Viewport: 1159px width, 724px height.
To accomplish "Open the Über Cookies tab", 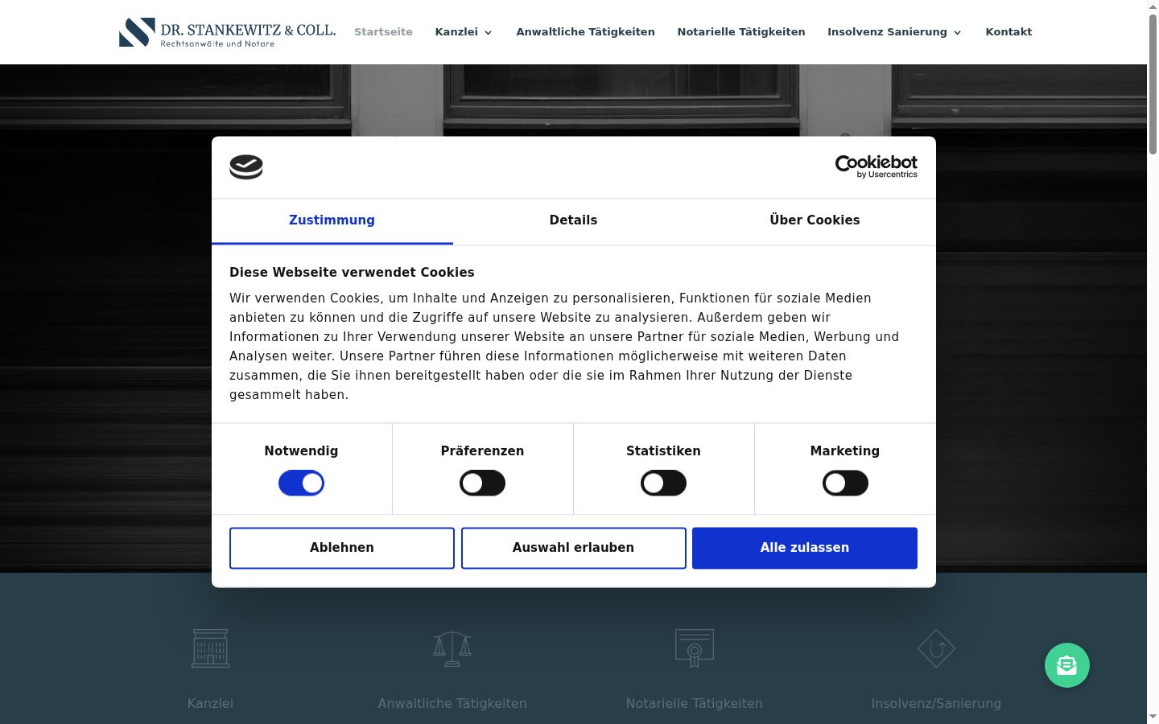I will click(x=815, y=221).
